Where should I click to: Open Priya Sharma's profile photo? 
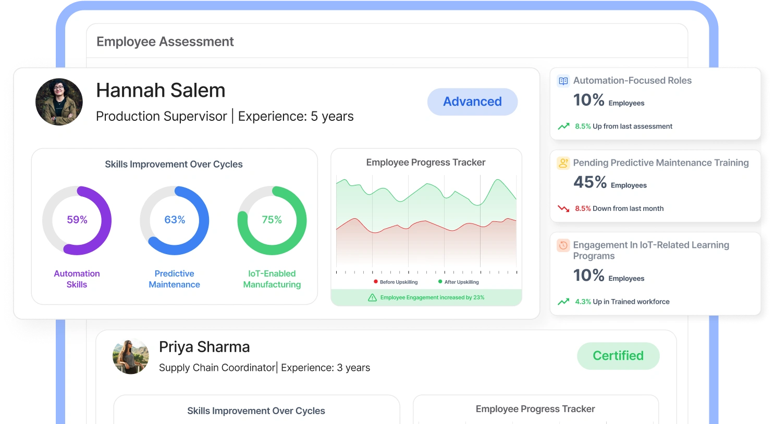(x=131, y=356)
